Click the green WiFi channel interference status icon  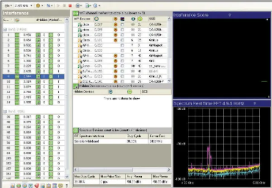click(x=76, y=14)
